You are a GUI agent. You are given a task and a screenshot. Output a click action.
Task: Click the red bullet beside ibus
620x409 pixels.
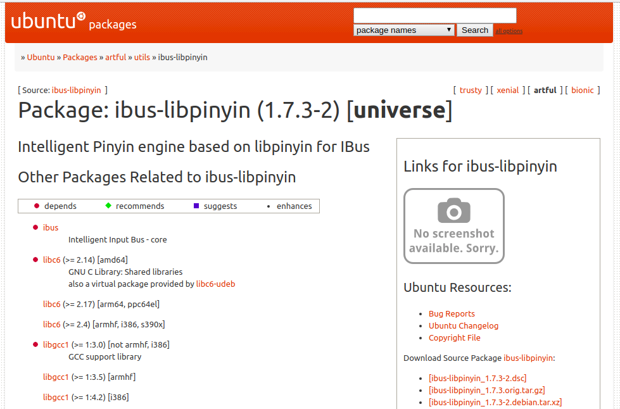tap(35, 227)
